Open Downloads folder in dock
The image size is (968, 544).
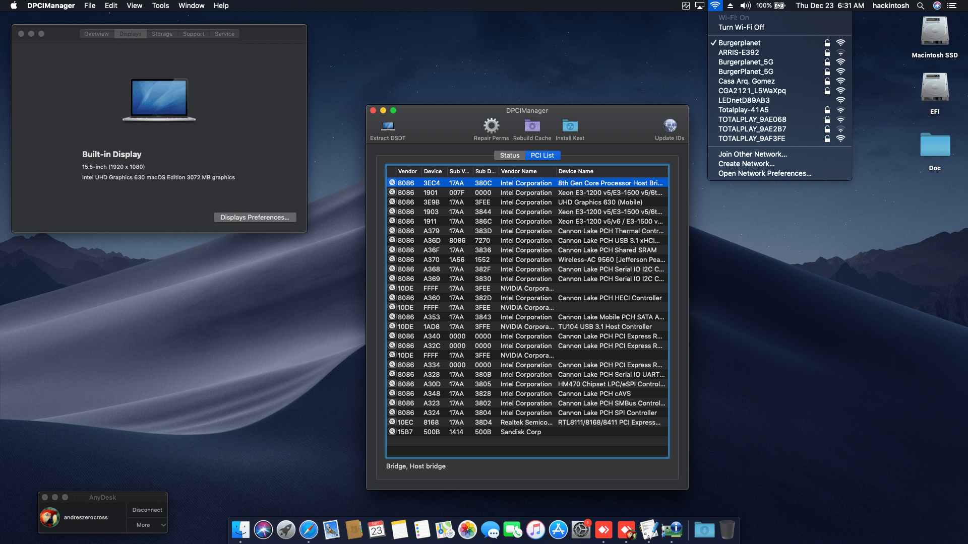704,529
